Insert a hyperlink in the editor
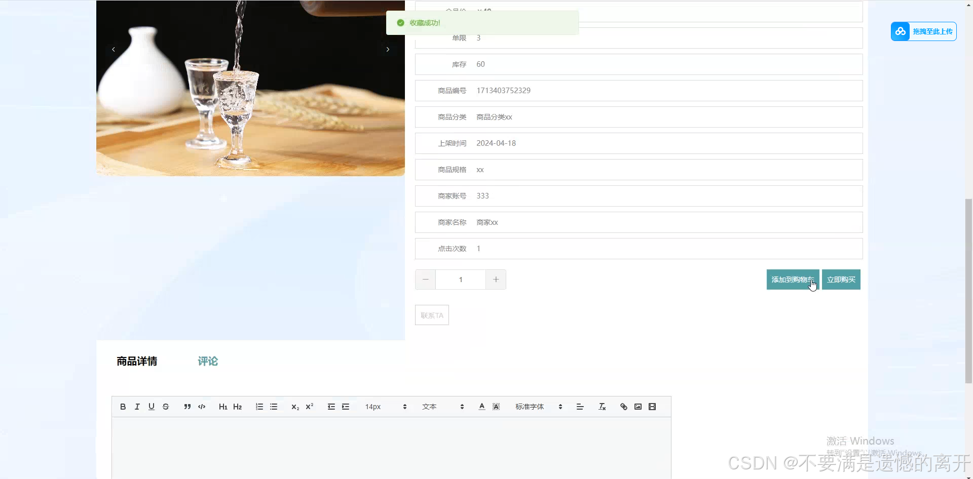Image resolution: width=973 pixels, height=479 pixels. point(624,407)
